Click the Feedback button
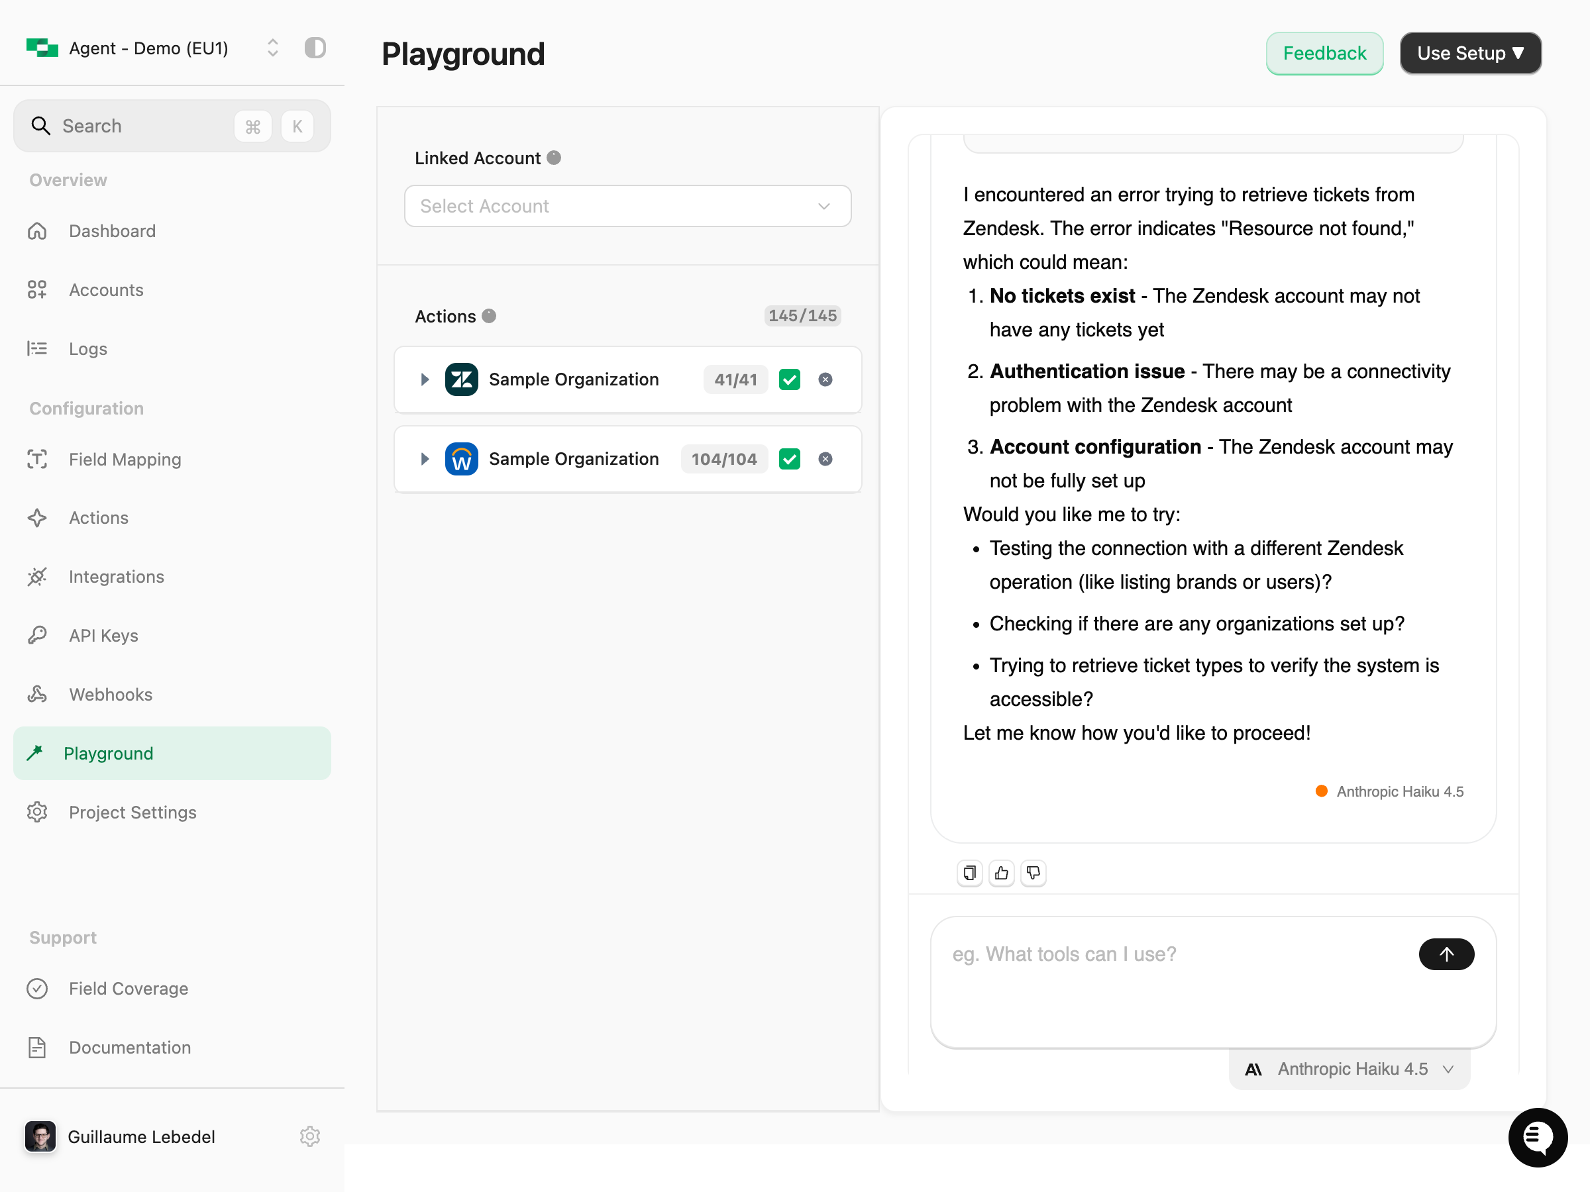1590x1192 pixels. [x=1324, y=53]
